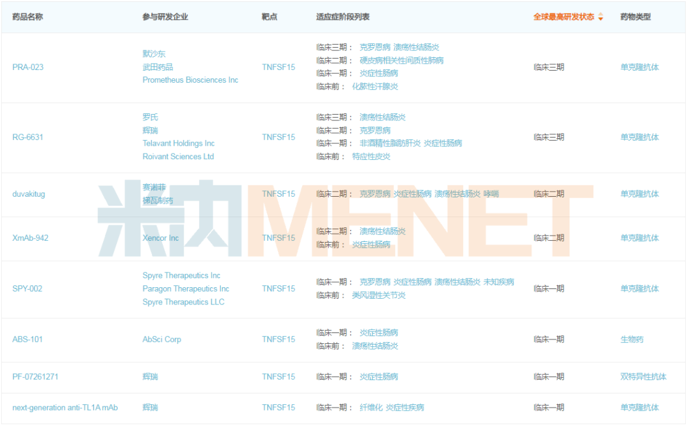This screenshot has width=687, height=426.
Task: Click the 靶点 column header
Action: tap(270, 17)
